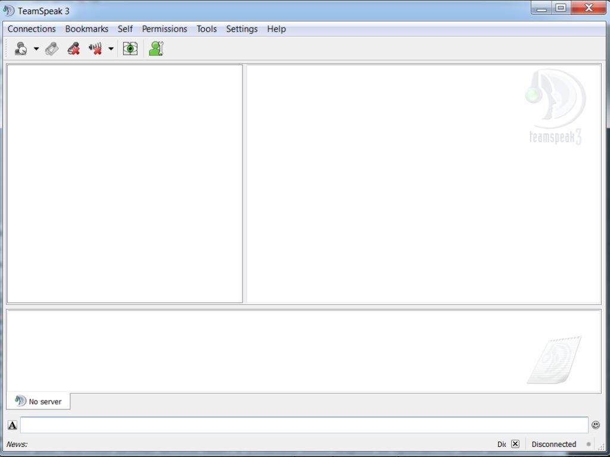The width and height of the screenshot is (610, 457).
Task: Click the chat message input field
Action: point(304,425)
